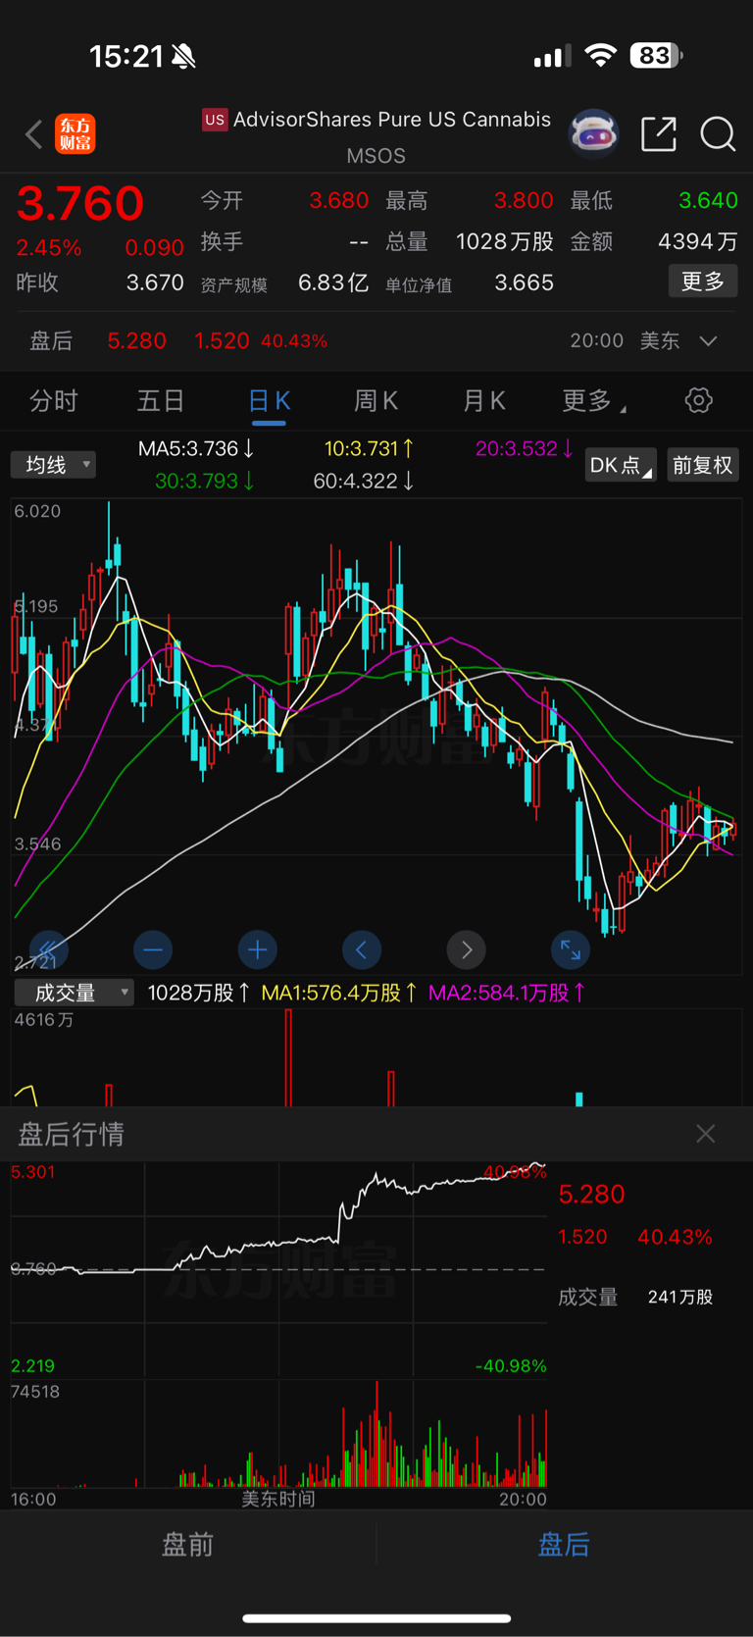Tap the after-hours volume bar chart
The image size is (753, 1637).
point(279,1434)
